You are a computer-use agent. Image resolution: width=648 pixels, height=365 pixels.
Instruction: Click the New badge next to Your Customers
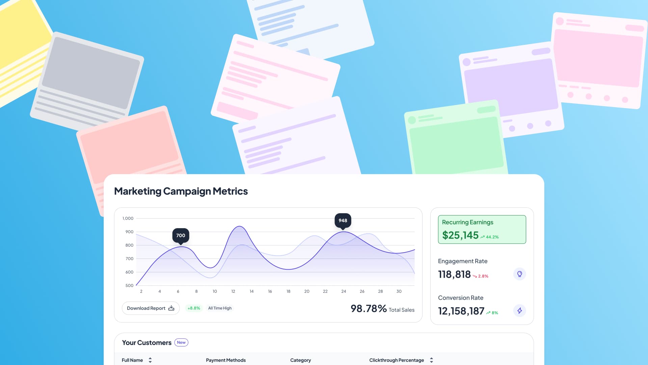coord(181,342)
